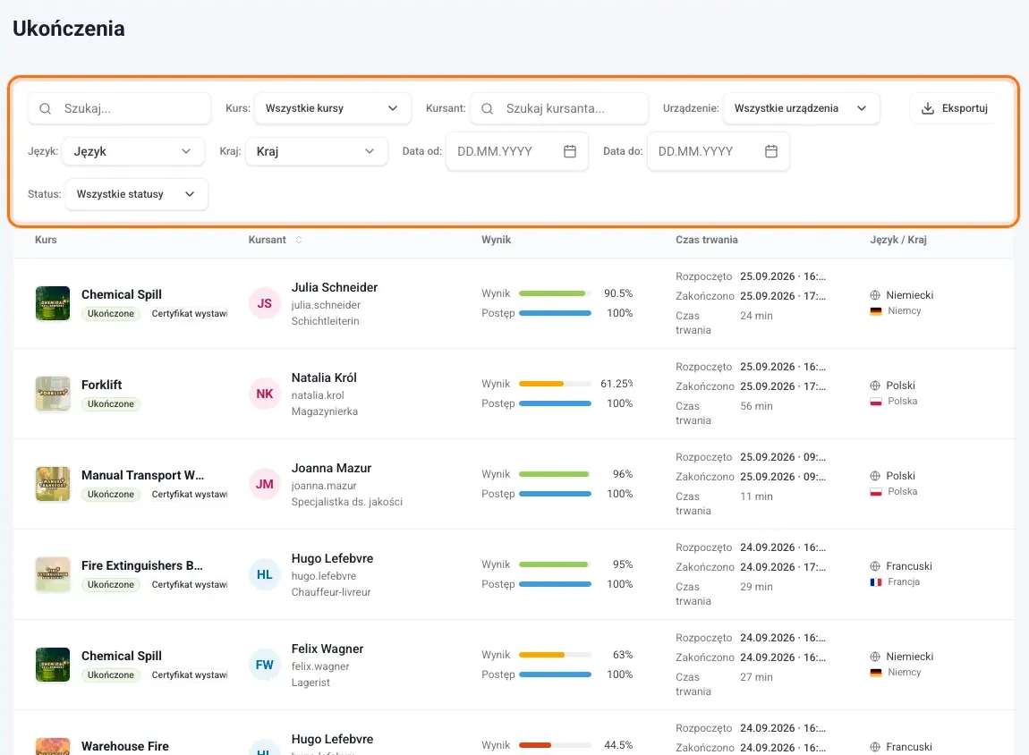Click the calendar icon in Data do field
Screen dimensions: 1029x755
point(771,151)
